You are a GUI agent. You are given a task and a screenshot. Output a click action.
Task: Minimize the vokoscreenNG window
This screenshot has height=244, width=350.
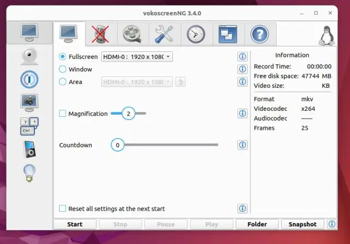coord(302,13)
